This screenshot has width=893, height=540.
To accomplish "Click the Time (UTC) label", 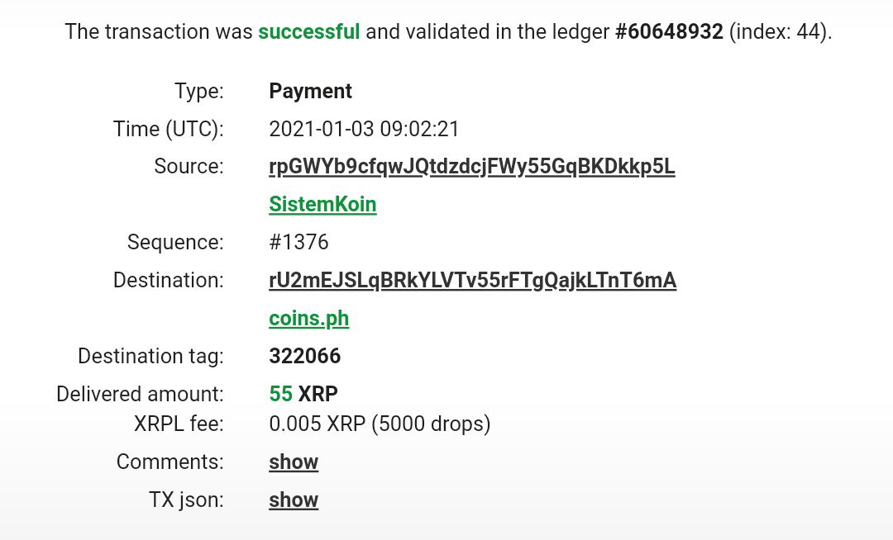I will (169, 129).
